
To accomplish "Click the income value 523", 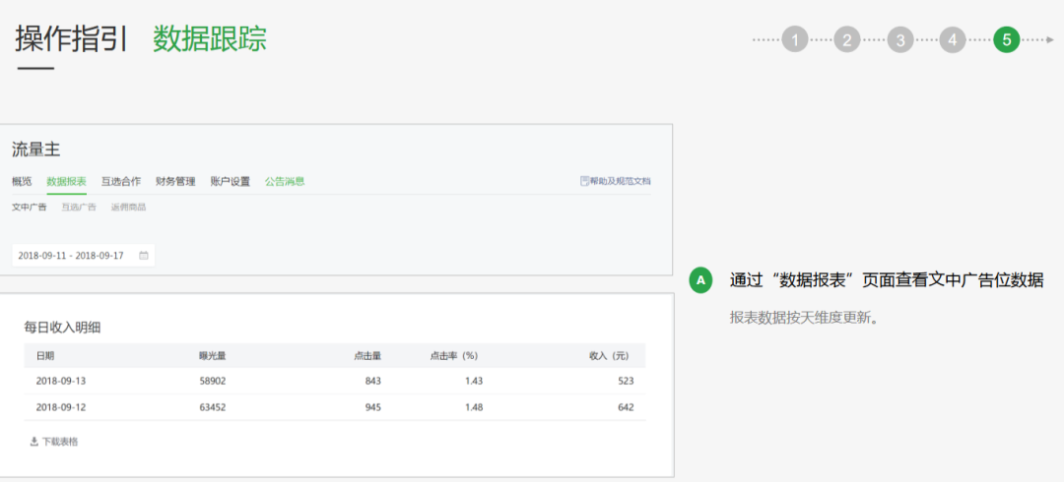I will [626, 381].
